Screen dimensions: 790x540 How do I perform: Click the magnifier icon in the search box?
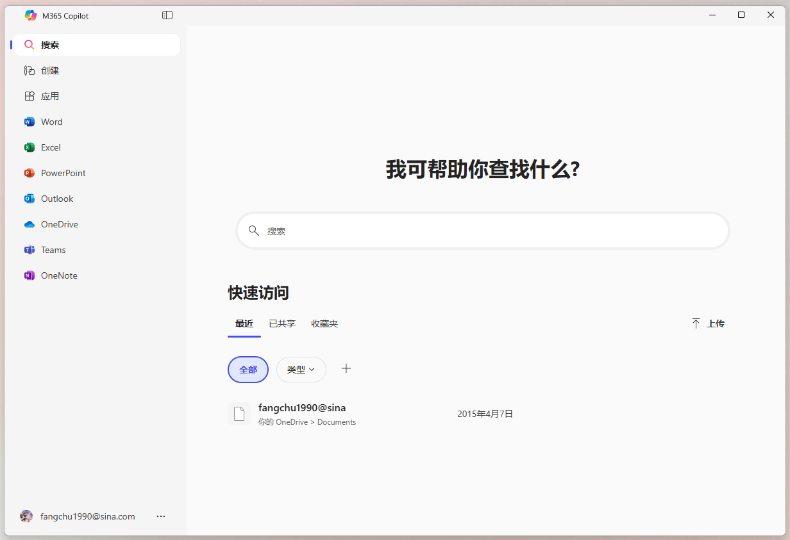(254, 231)
